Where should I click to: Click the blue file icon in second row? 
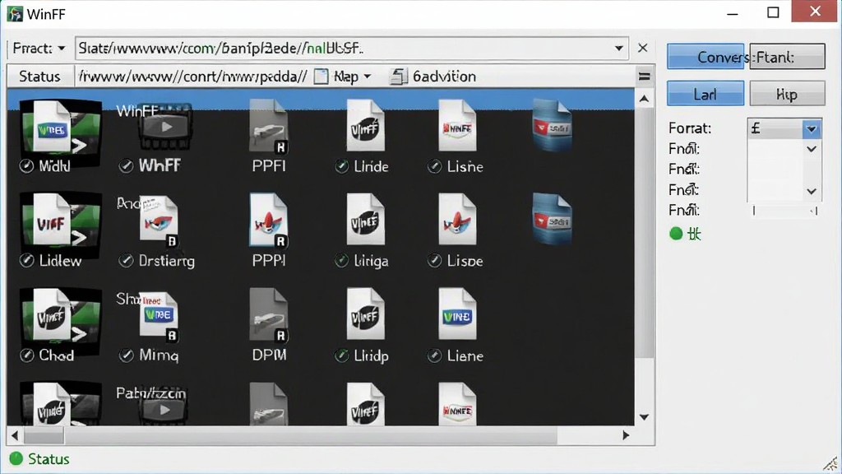pos(552,219)
